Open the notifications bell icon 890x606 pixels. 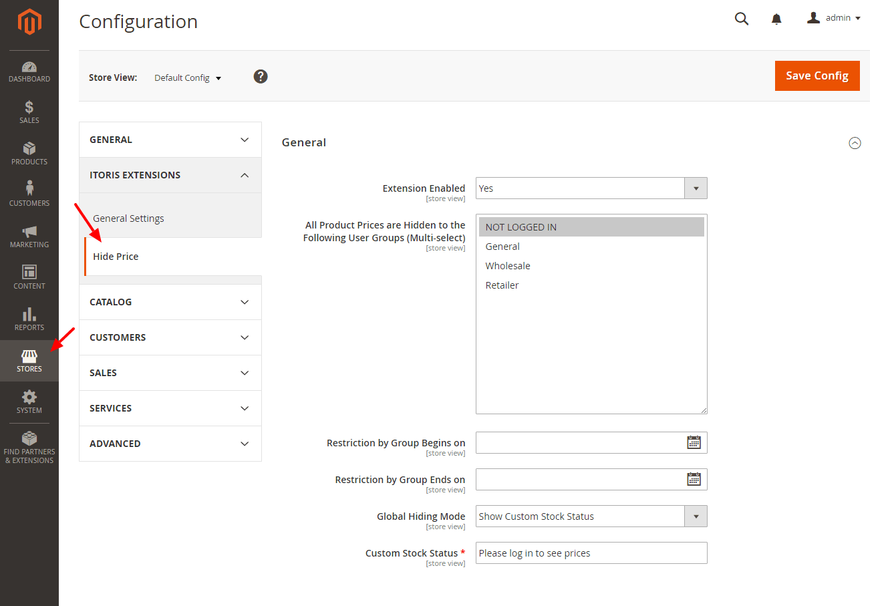coord(776,19)
